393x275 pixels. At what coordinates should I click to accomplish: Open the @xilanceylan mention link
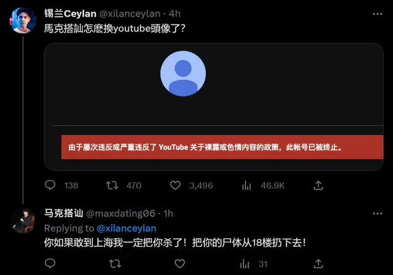(x=126, y=228)
